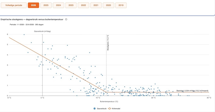Switch to the 2024 year tab
This screenshot has width=215, height=112.
click(x=58, y=5)
